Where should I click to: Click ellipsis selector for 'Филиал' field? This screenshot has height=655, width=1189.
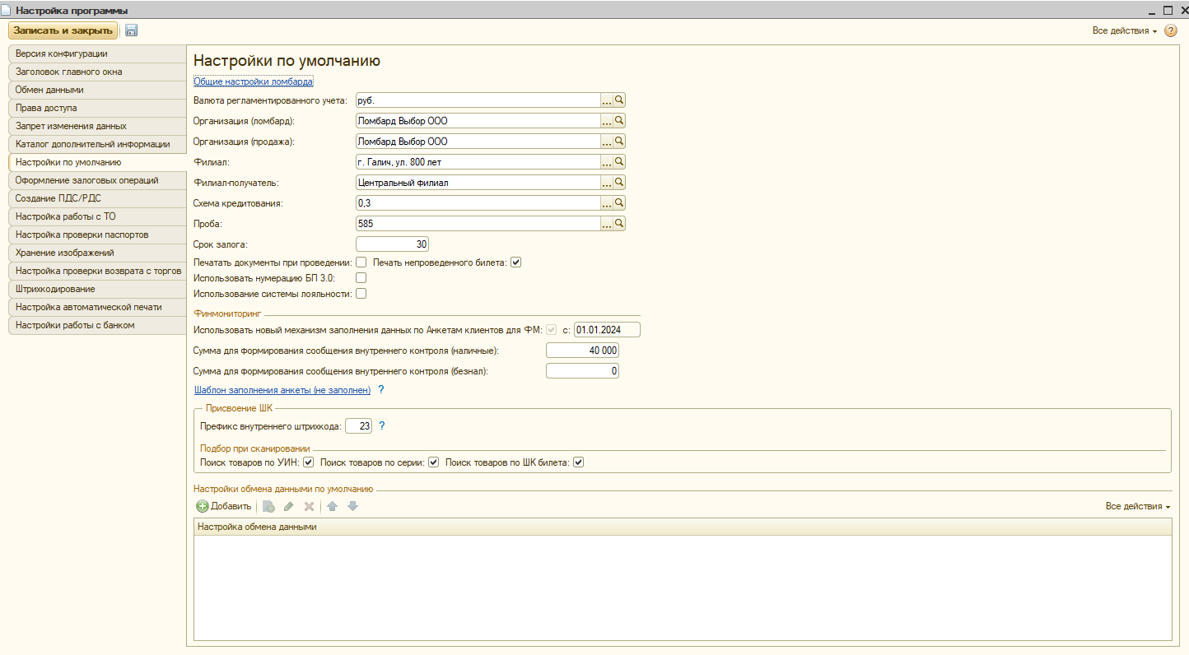pyautogui.click(x=607, y=162)
